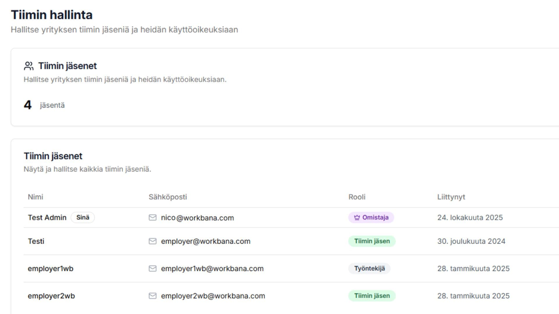Click mail icon beside employer1wb@workbana.com
Viewport: 559px width, 314px height.
pos(153,269)
